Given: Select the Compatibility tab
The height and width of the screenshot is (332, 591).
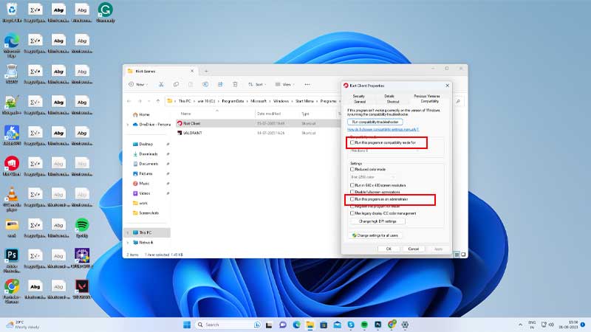Looking at the screenshot, I should click(430, 101).
